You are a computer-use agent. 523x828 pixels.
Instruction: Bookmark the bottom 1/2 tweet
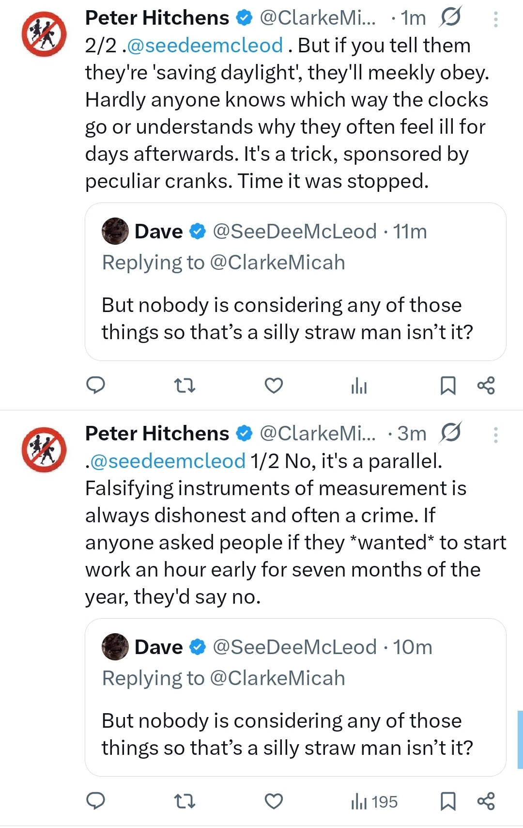pos(448,801)
